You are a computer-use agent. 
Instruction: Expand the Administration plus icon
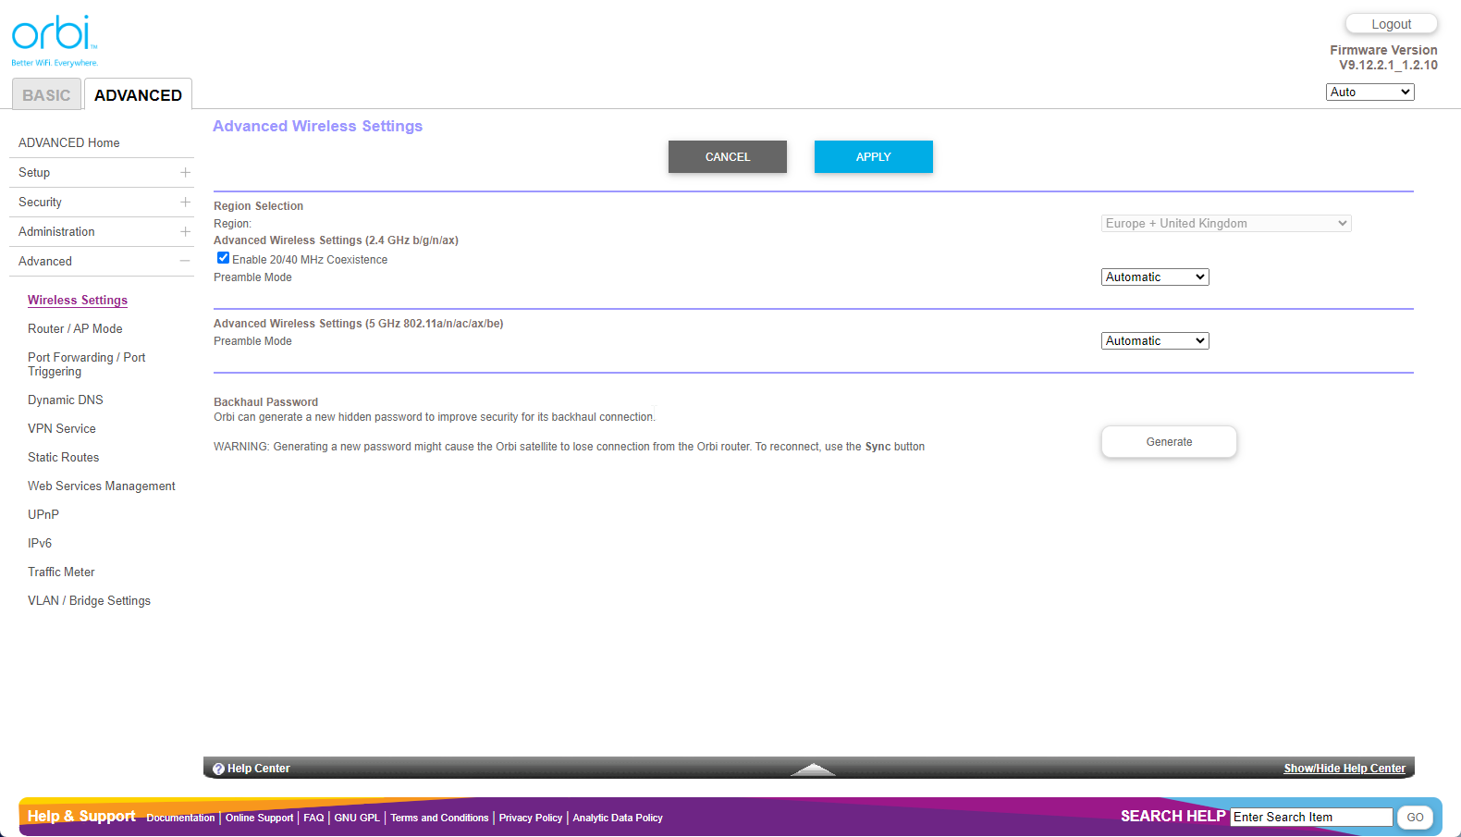[185, 232]
